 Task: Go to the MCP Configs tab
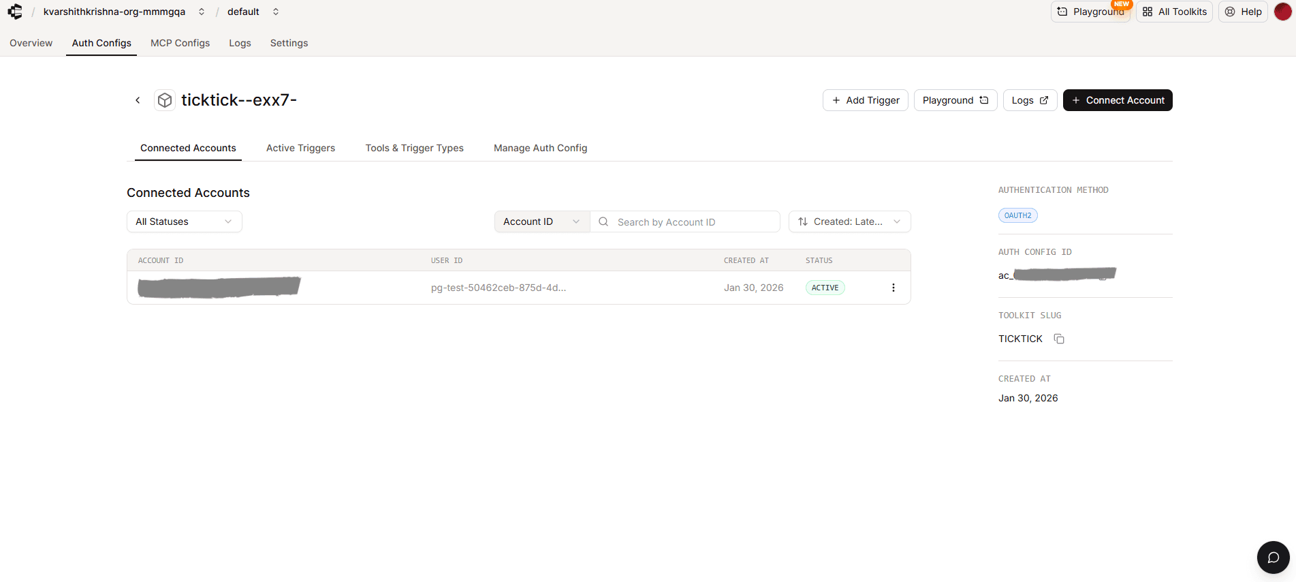(x=180, y=43)
